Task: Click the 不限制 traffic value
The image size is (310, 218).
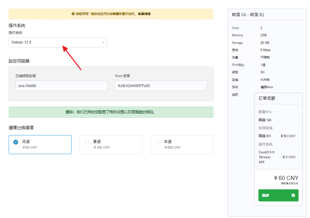Action: tap(265, 57)
